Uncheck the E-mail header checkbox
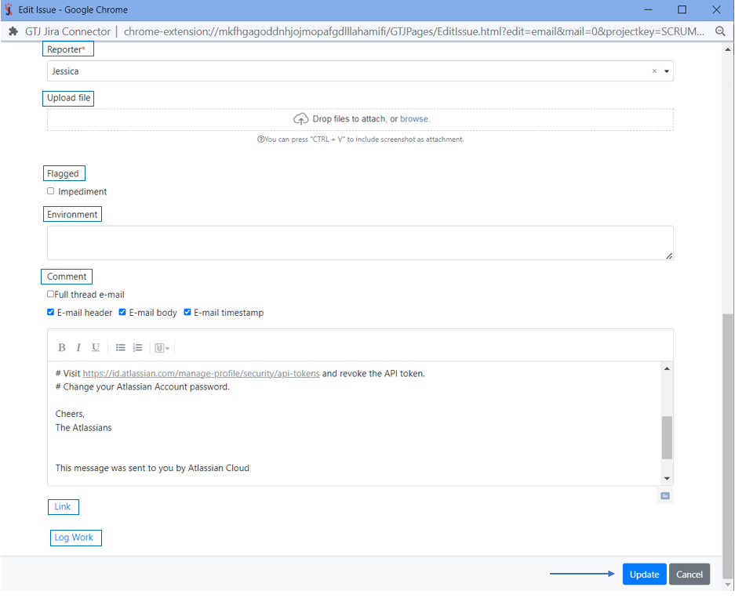The width and height of the screenshot is (735, 598). pos(51,313)
